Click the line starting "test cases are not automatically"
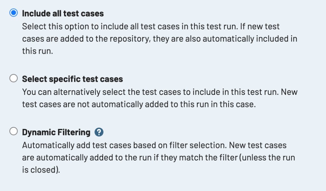This screenshot has height=191, width=326. (x=139, y=104)
